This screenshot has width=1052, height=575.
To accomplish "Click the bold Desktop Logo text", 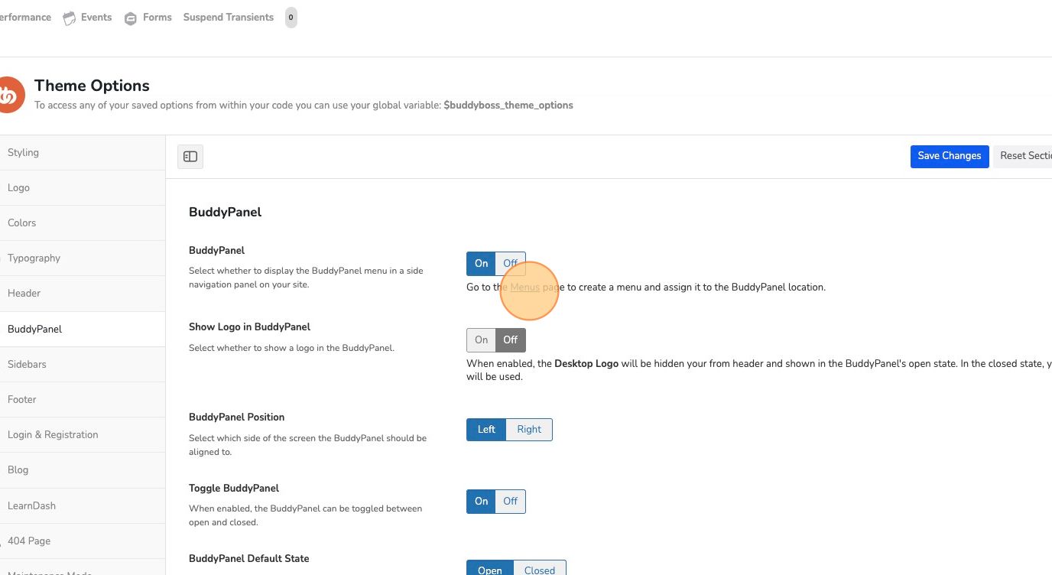I will (586, 364).
